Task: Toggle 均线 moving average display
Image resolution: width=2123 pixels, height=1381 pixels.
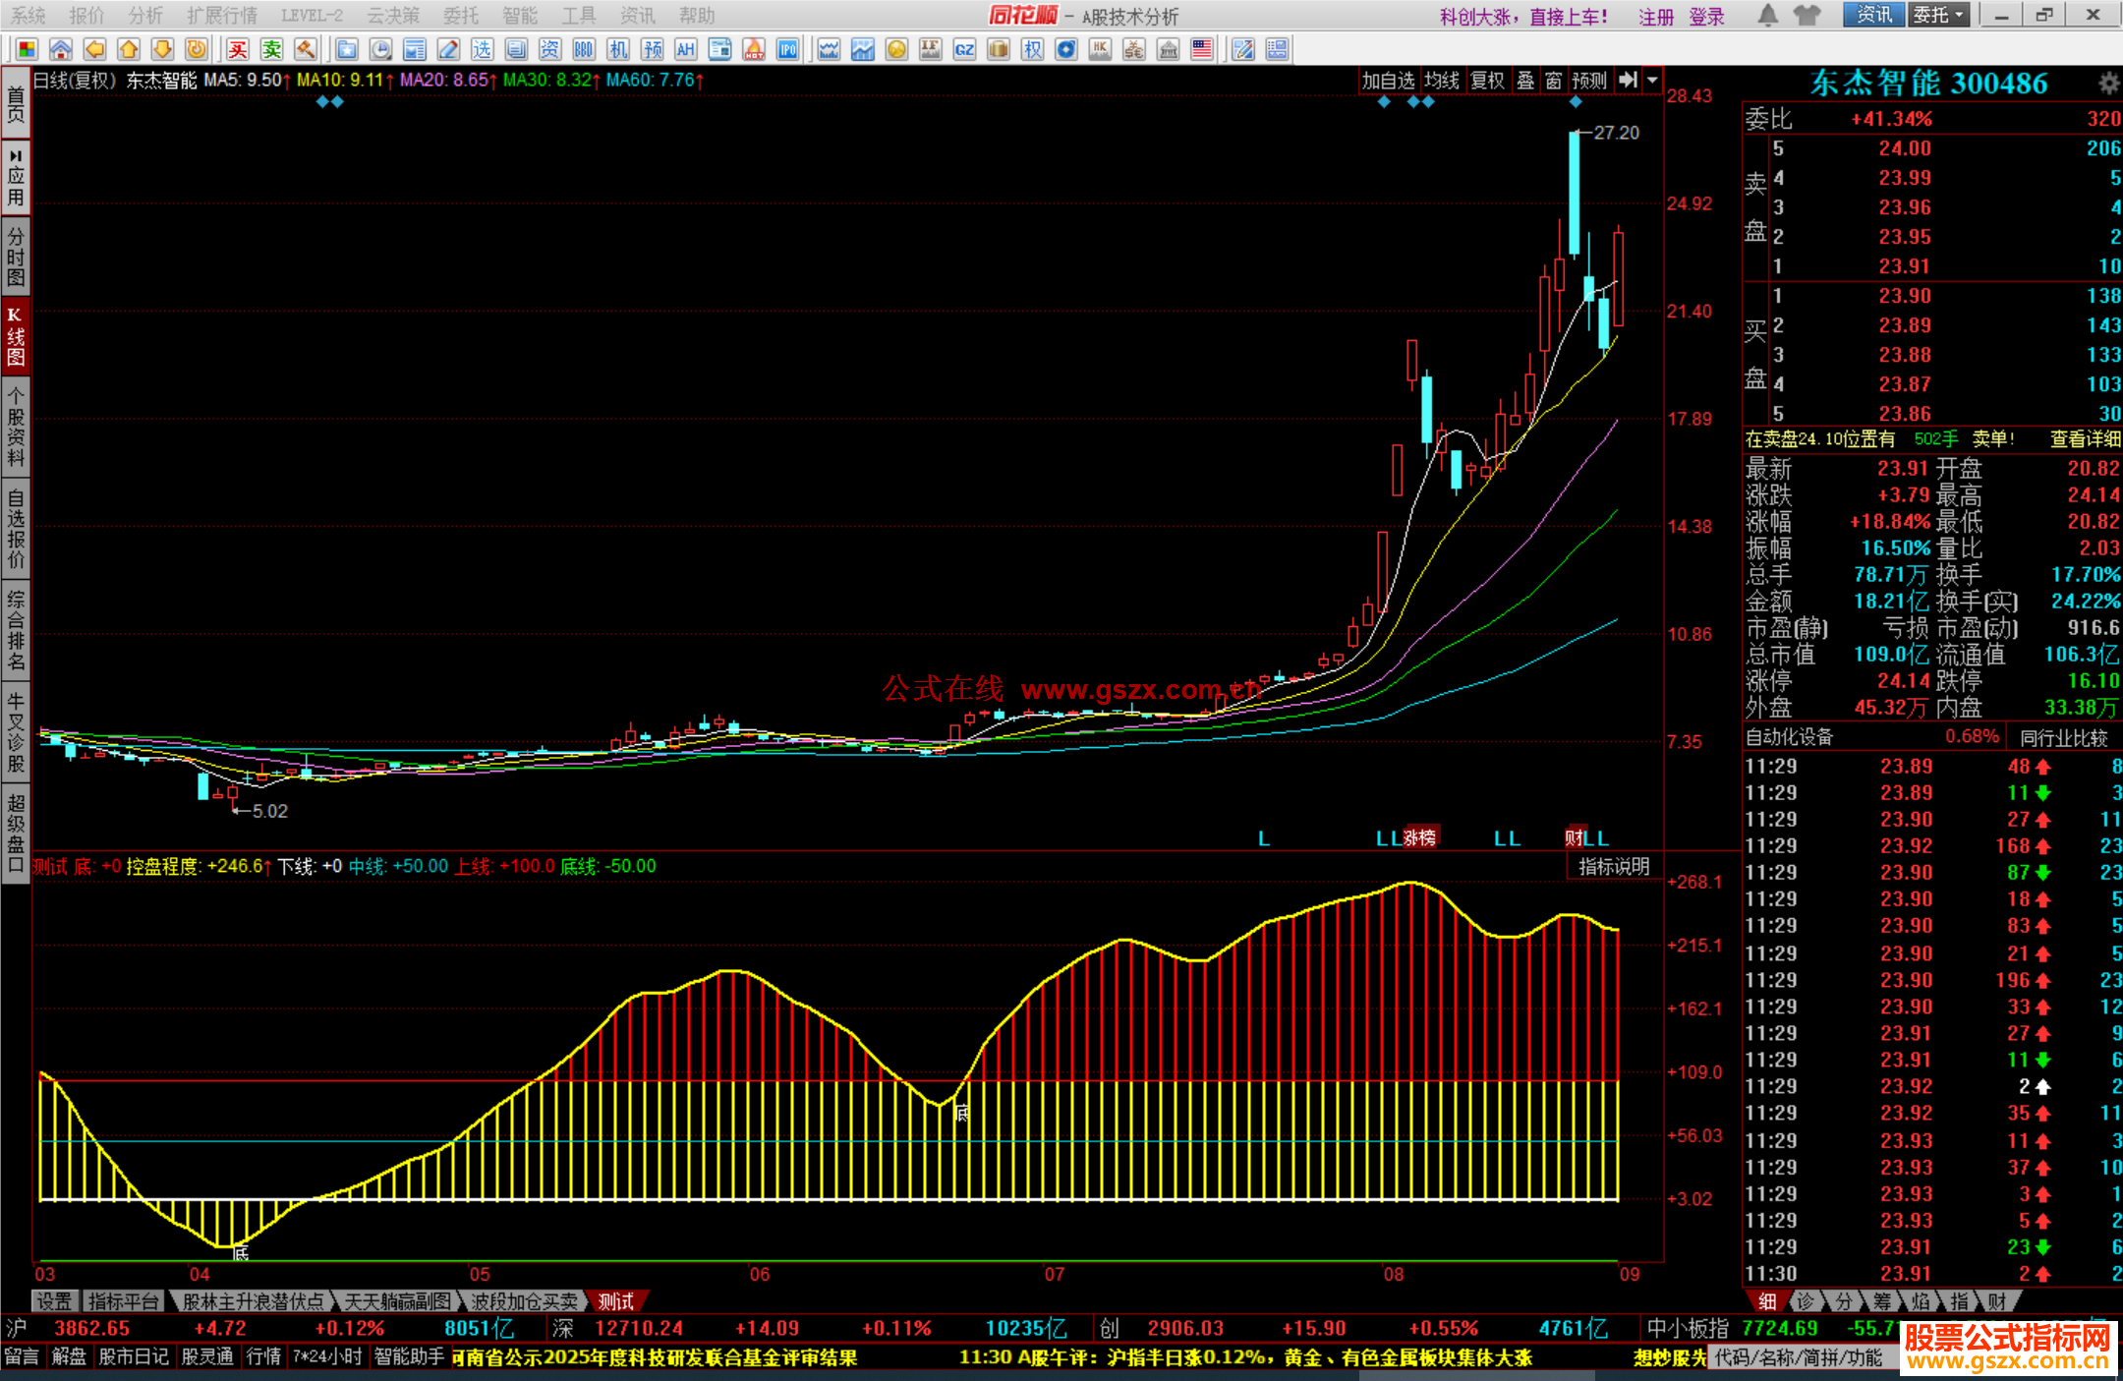Action: 1441,81
